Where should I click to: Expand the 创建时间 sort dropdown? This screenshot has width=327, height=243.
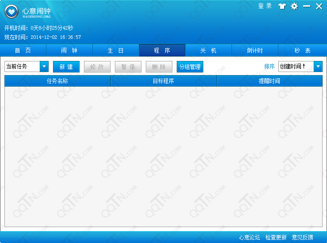(318, 66)
